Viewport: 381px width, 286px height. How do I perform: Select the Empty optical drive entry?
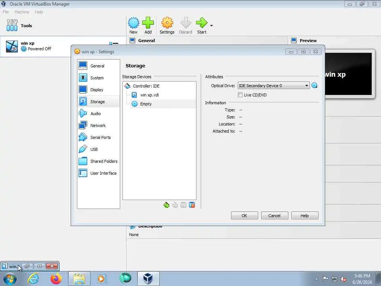(146, 104)
